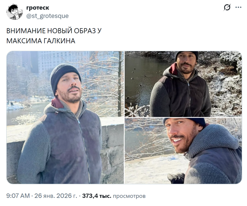Visit the @st_grotesque handle link

(x=47, y=16)
